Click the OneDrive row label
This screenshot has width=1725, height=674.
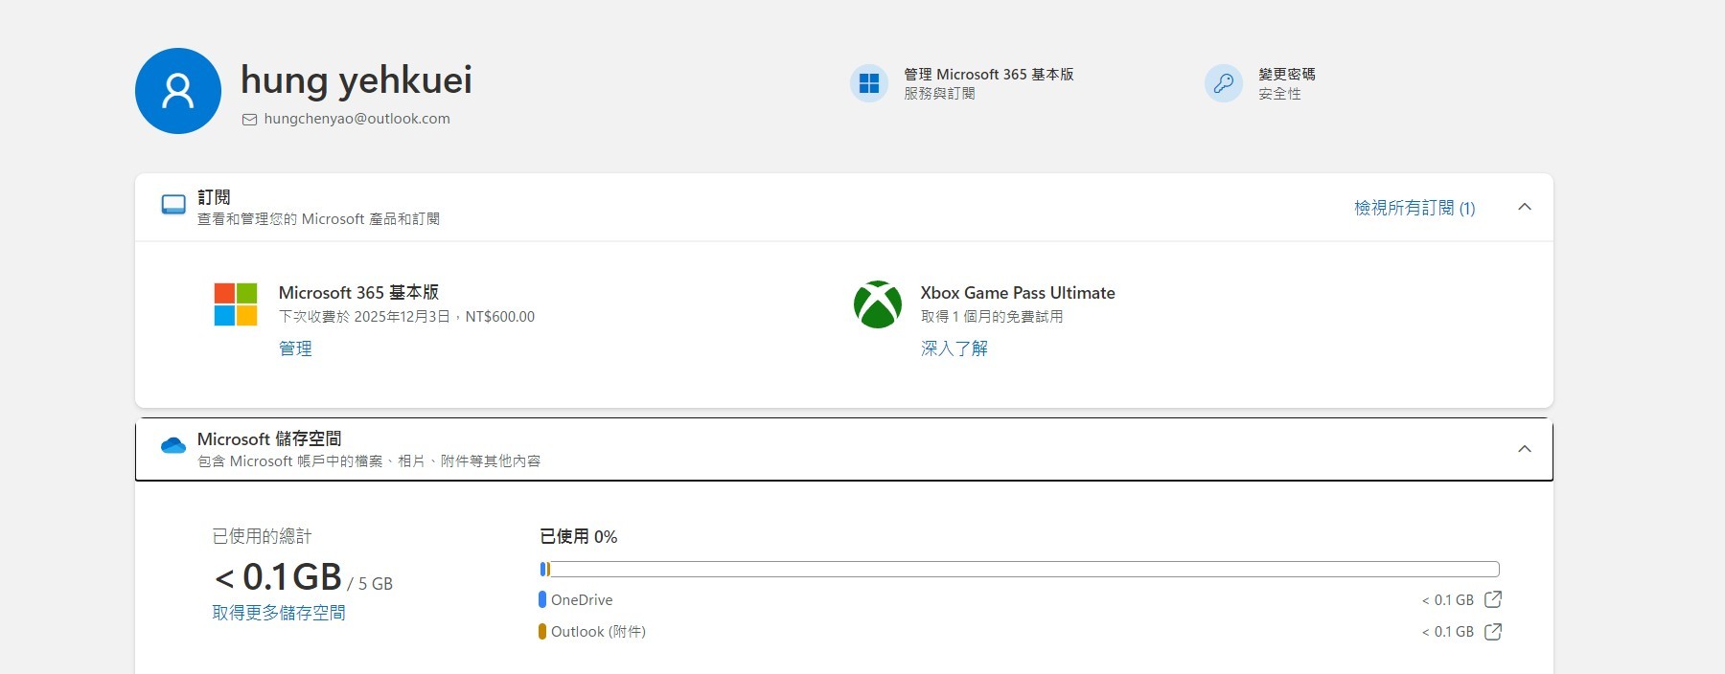click(582, 600)
